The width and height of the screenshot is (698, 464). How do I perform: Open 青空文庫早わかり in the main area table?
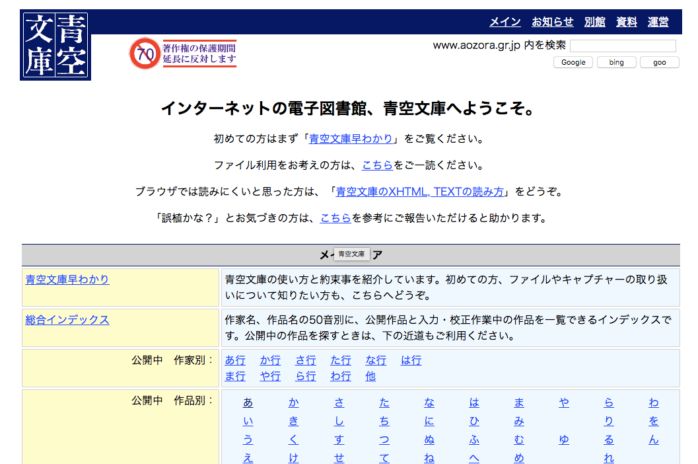pyautogui.click(x=67, y=280)
